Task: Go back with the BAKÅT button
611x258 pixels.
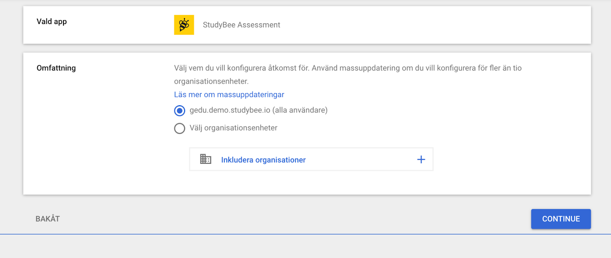Action: click(x=48, y=219)
